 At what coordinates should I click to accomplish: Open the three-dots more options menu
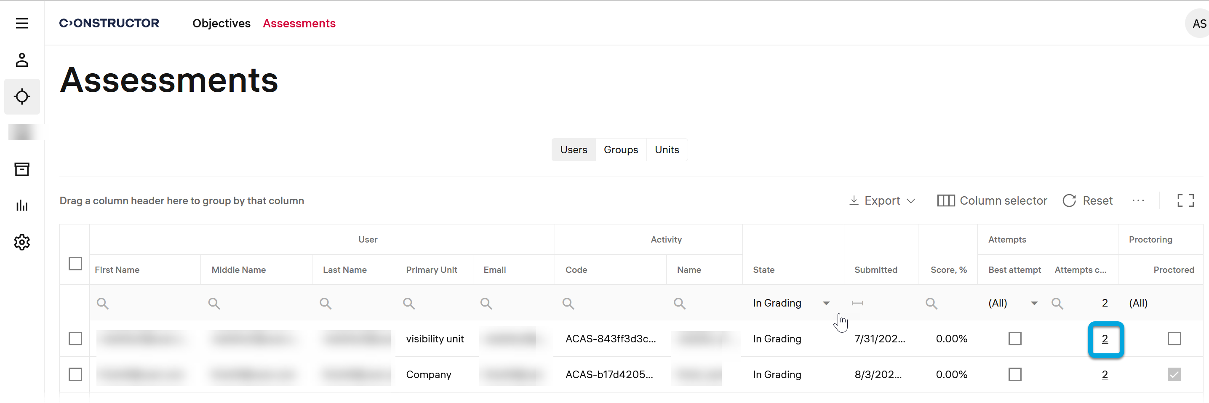point(1138,201)
